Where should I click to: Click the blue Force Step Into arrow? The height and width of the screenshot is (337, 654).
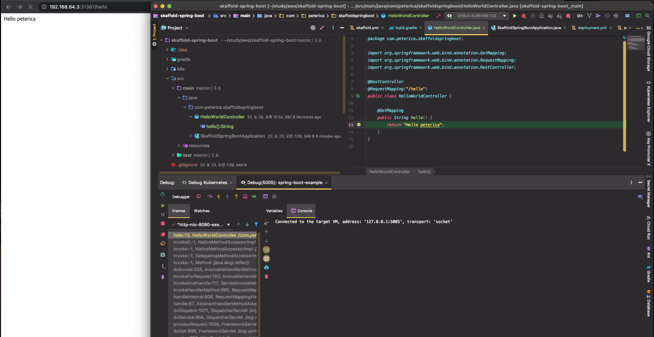[x=227, y=196]
